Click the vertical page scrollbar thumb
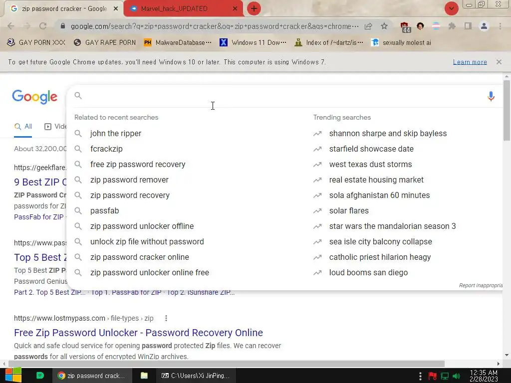Viewport: 511px width, 383px height. pos(507,110)
